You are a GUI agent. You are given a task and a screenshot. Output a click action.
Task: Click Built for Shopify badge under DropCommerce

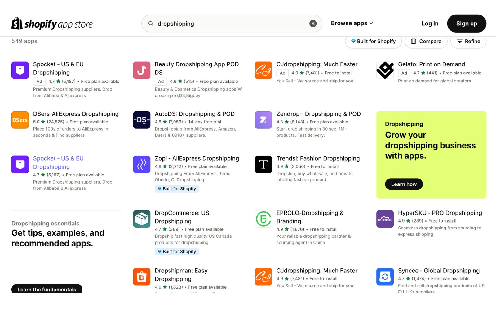pyautogui.click(x=177, y=252)
